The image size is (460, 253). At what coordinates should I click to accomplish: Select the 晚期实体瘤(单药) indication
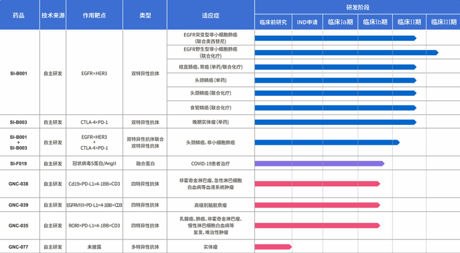(211, 122)
